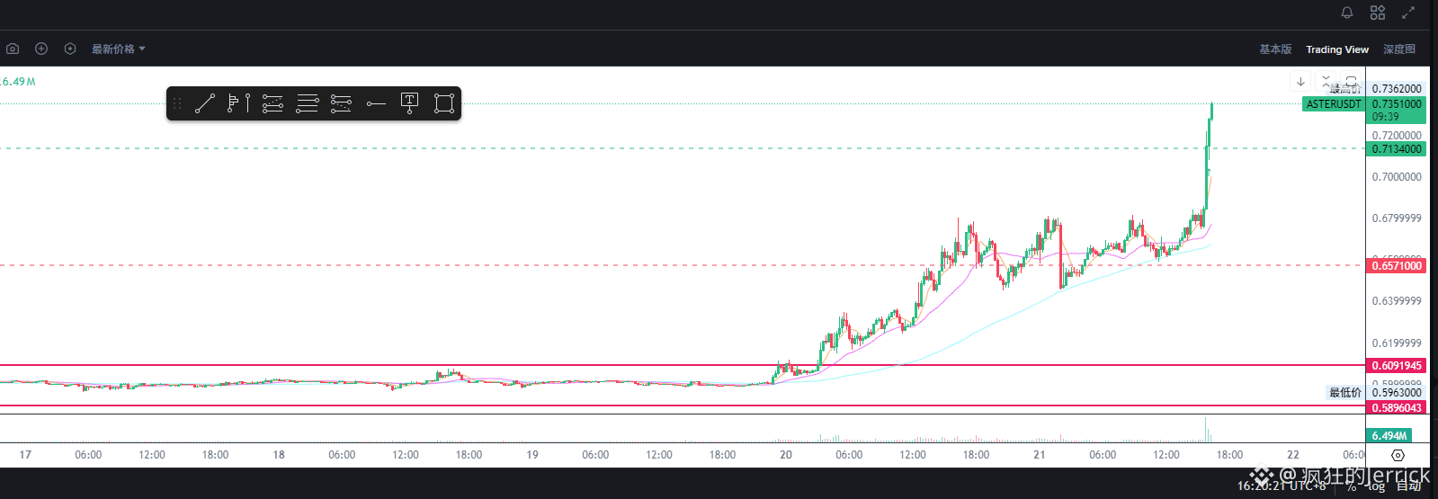This screenshot has height=499, width=1438.
Task: Select the trend line drawing tool
Action: [x=205, y=103]
